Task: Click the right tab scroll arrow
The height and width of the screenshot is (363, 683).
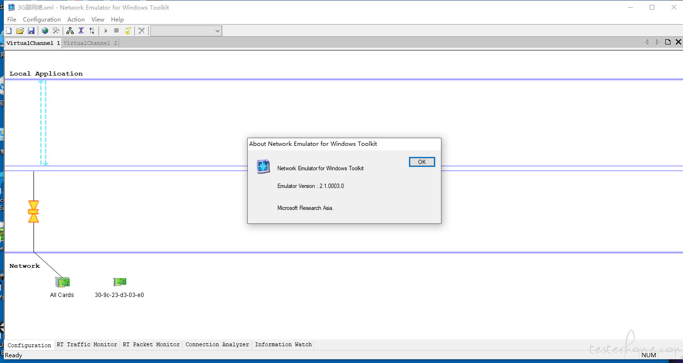Action: (657, 42)
